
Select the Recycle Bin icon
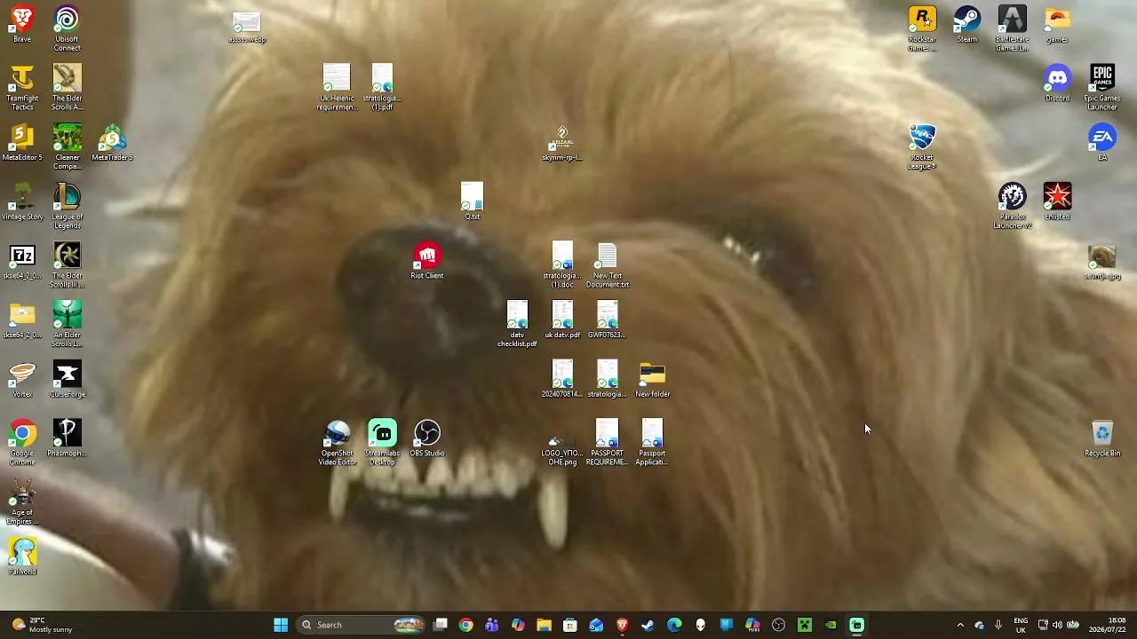[1102, 439]
